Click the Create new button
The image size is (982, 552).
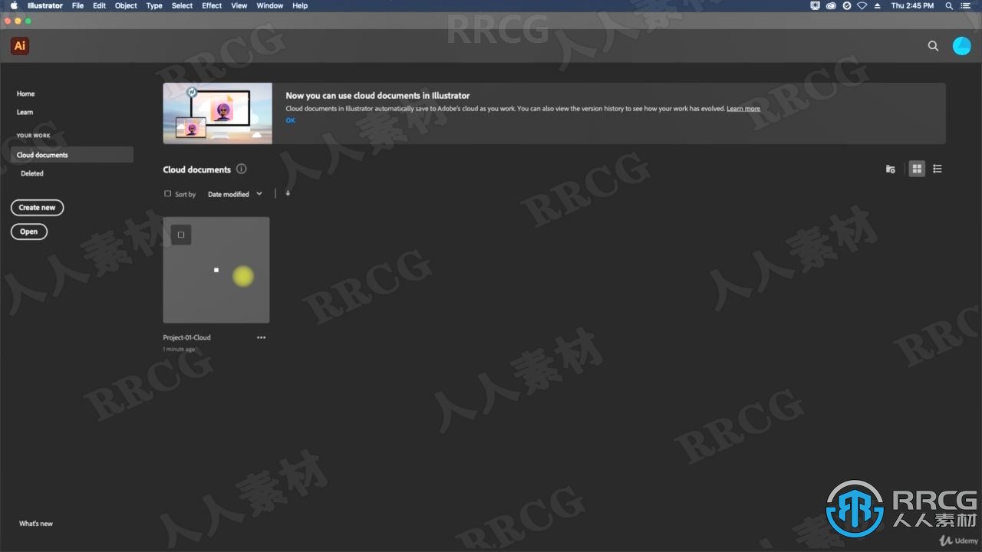point(38,208)
